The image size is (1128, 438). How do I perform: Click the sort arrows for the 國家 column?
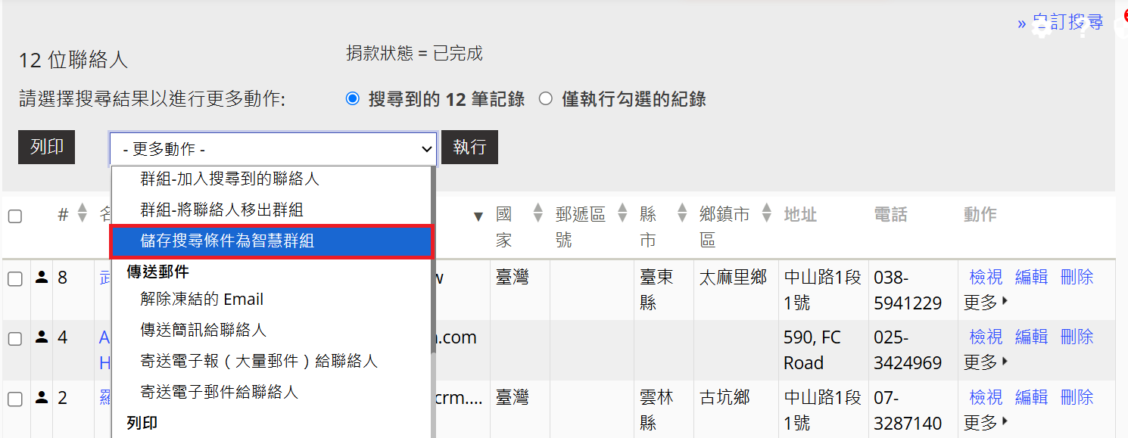538,213
